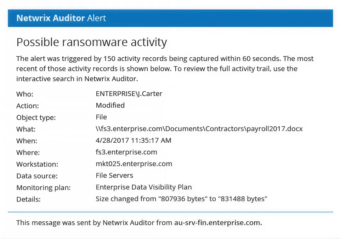Click the "Possible ransomware activity" heading
The width and height of the screenshot is (340, 239).
pyautogui.click(x=91, y=42)
